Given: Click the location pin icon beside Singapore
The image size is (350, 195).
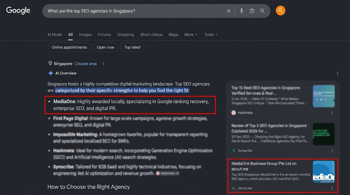Looking at the screenshot, I should click(x=50, y=63).
